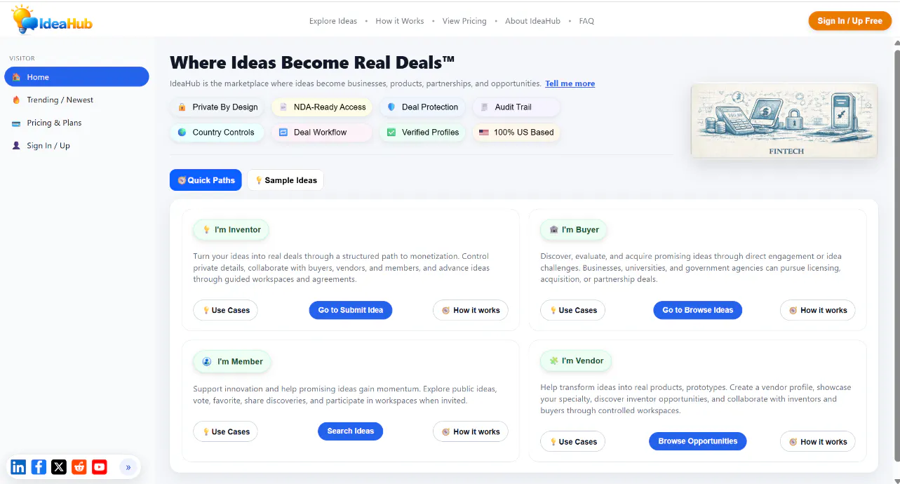Image resolution: width=900 pixels, height=484 pixels.
Task: Click the orange Sign In / Up Free button
Action: point(849,21)
